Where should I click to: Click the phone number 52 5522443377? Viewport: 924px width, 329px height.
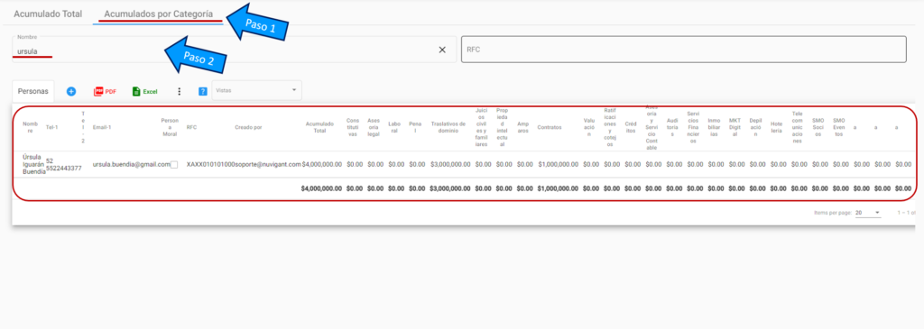[64, 165]
